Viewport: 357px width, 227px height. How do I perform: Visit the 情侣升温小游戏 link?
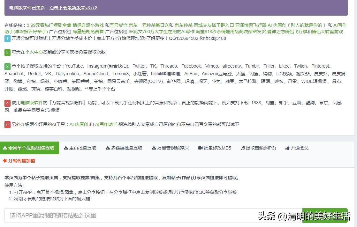coord(88,25)
